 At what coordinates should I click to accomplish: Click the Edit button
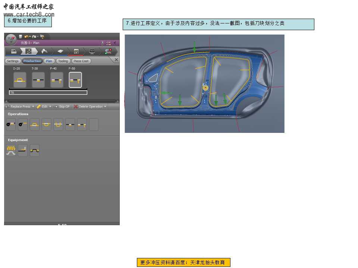42,106
